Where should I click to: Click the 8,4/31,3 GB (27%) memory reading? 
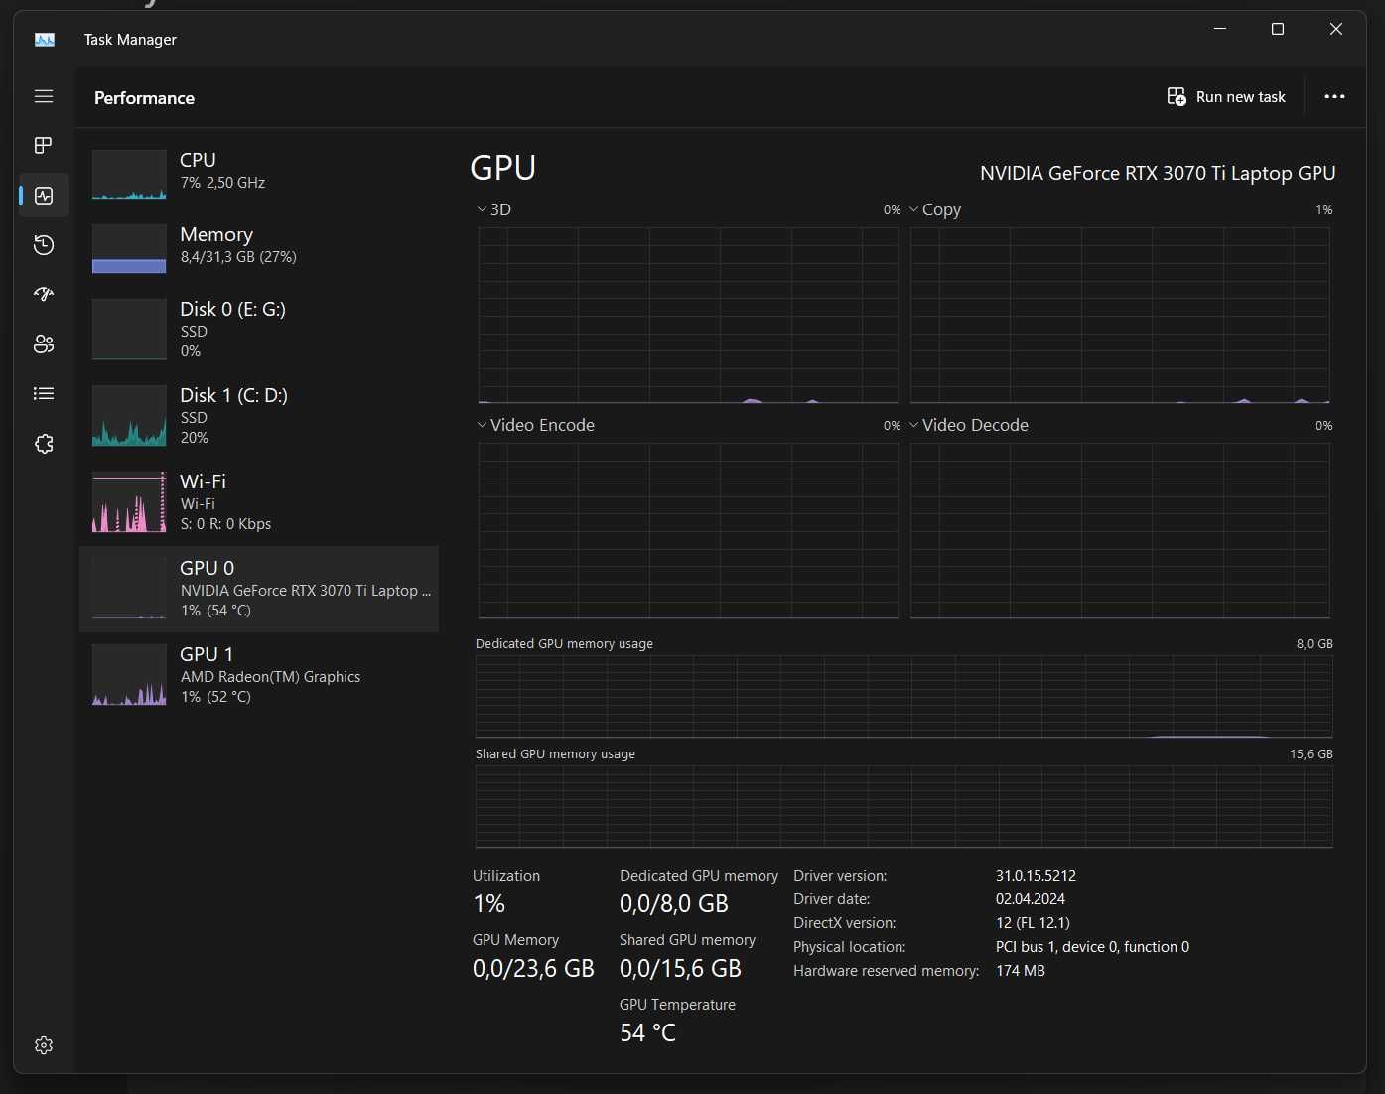pos(238,257)
